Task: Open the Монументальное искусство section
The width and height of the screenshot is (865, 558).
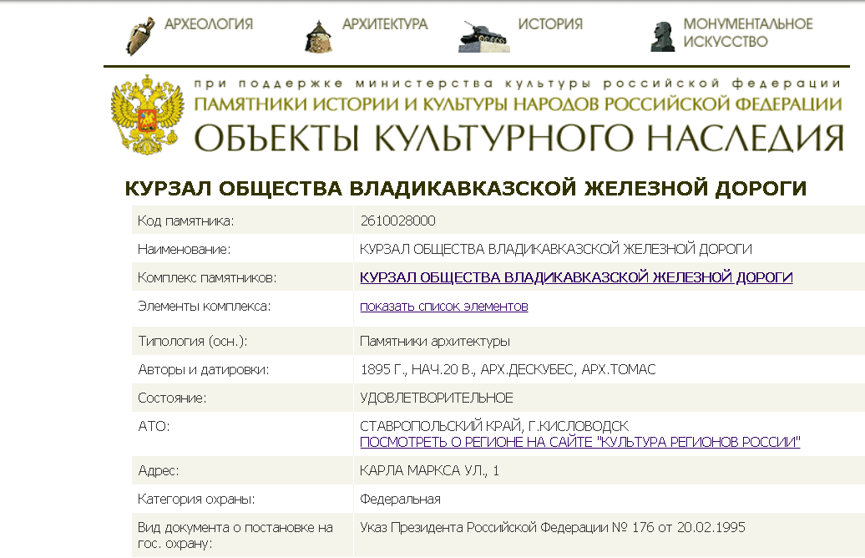Action: (x=747, y=33)
